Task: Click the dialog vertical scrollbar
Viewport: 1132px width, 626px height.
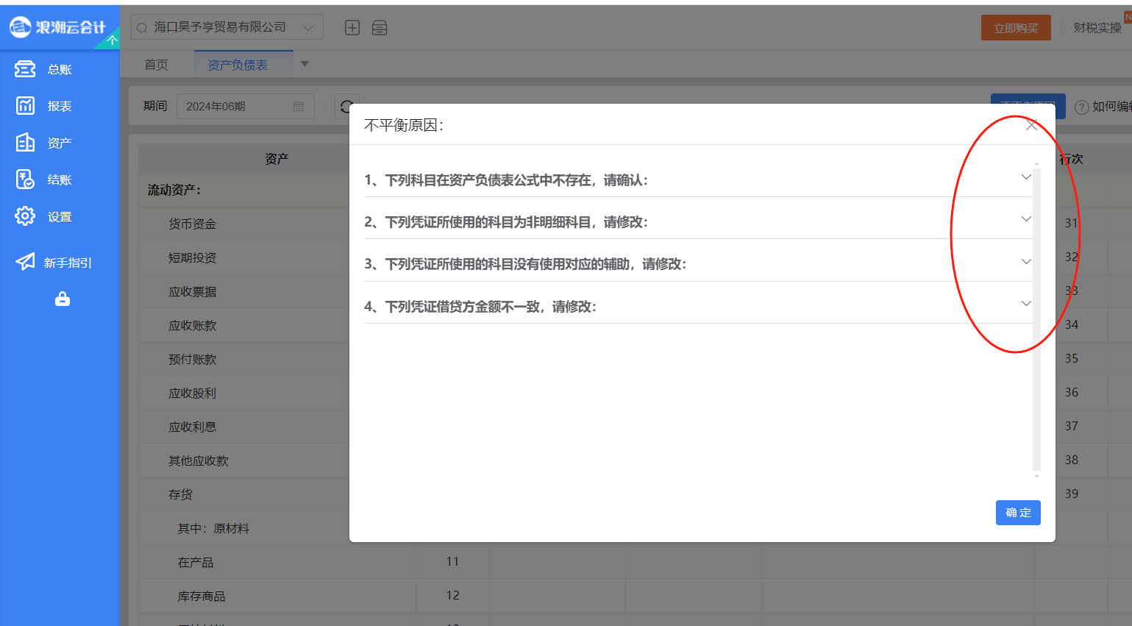Action: 1036,319
